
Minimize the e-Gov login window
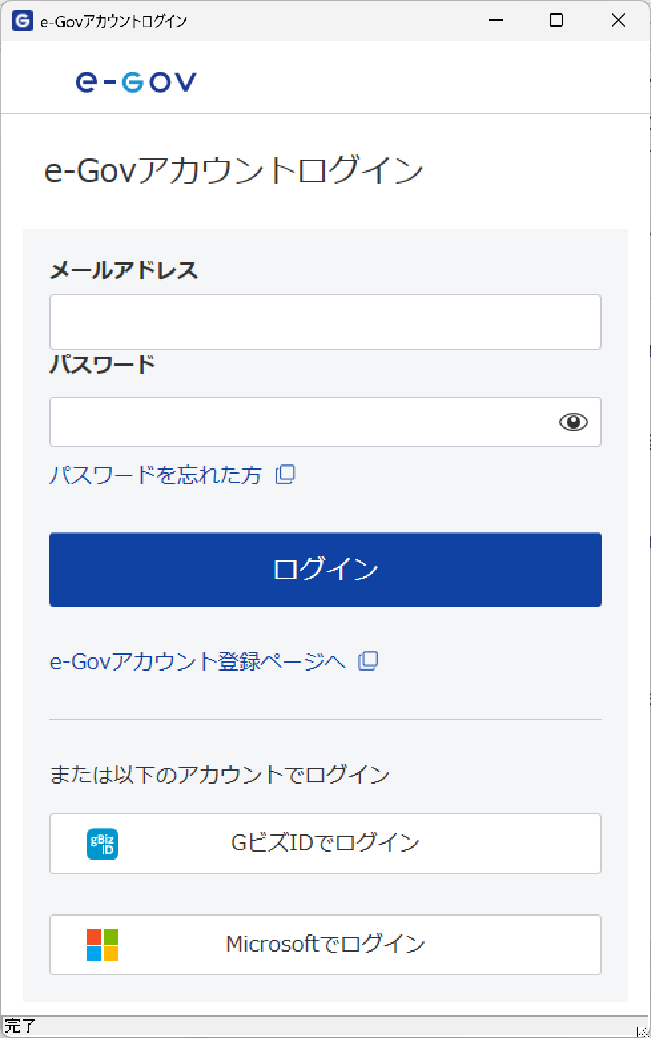pos(496,21)
